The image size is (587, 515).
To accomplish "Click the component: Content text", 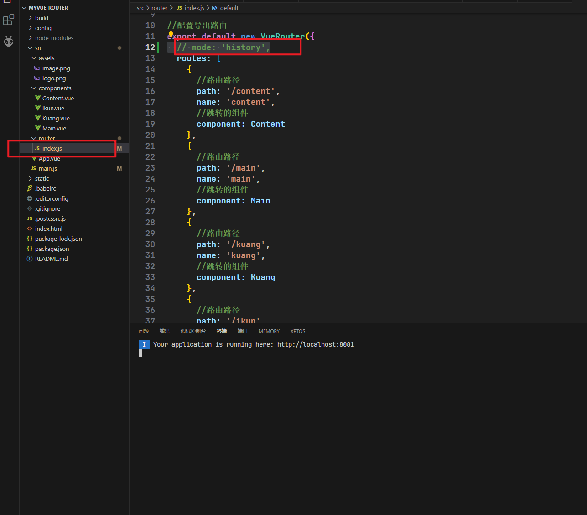I will pyautogui.click(x=241, y=124).
